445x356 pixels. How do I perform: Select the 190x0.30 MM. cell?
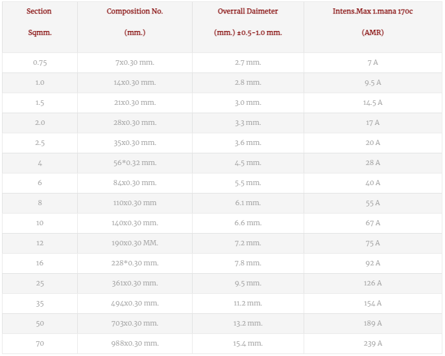[135, 243]
